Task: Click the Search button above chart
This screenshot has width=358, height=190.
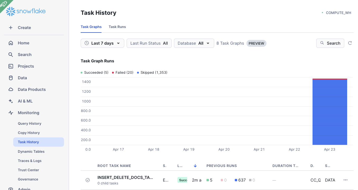Action: [330, 43]
